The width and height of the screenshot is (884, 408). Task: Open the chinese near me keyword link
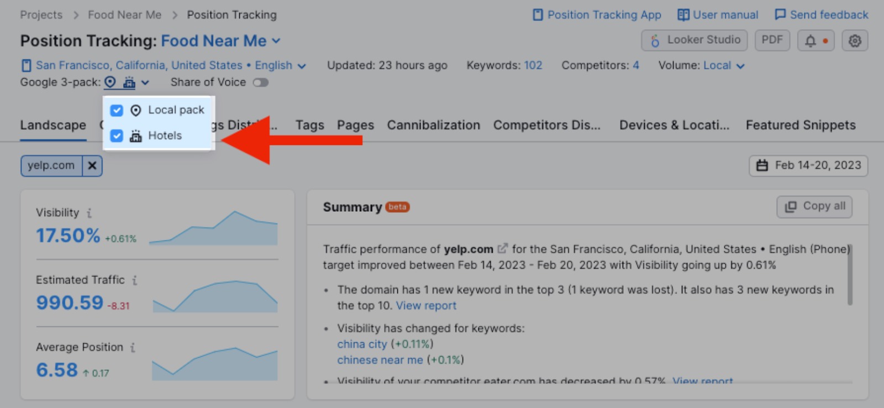coord(380,360)
